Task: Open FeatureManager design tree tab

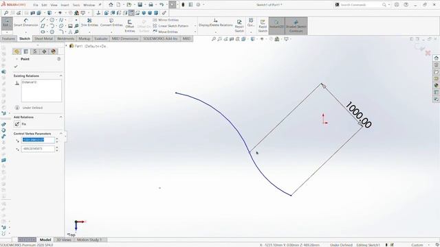Action: [x=16, y=51]
